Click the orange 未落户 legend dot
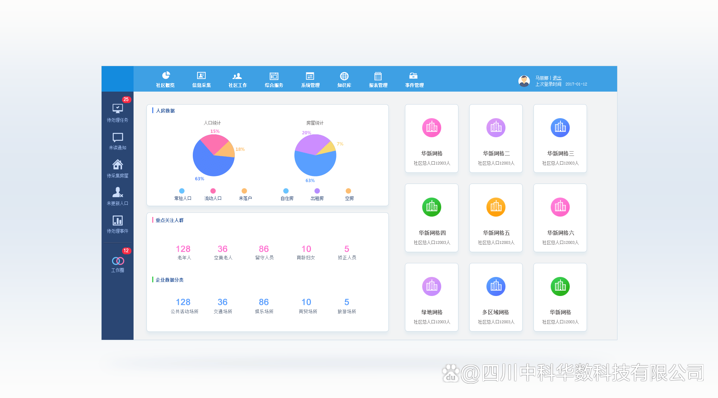 pyautogui.click(x=244, y=191)
